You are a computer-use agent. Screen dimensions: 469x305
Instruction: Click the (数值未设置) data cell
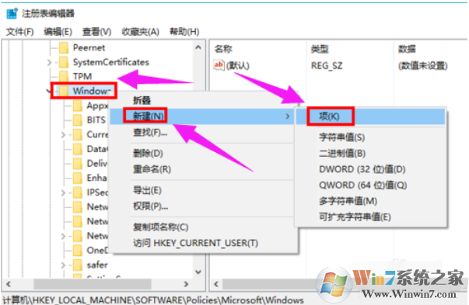(422, 65)
